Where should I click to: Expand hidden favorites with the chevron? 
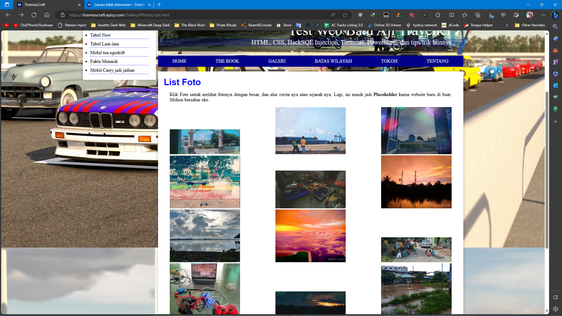[x=507, y=25]
